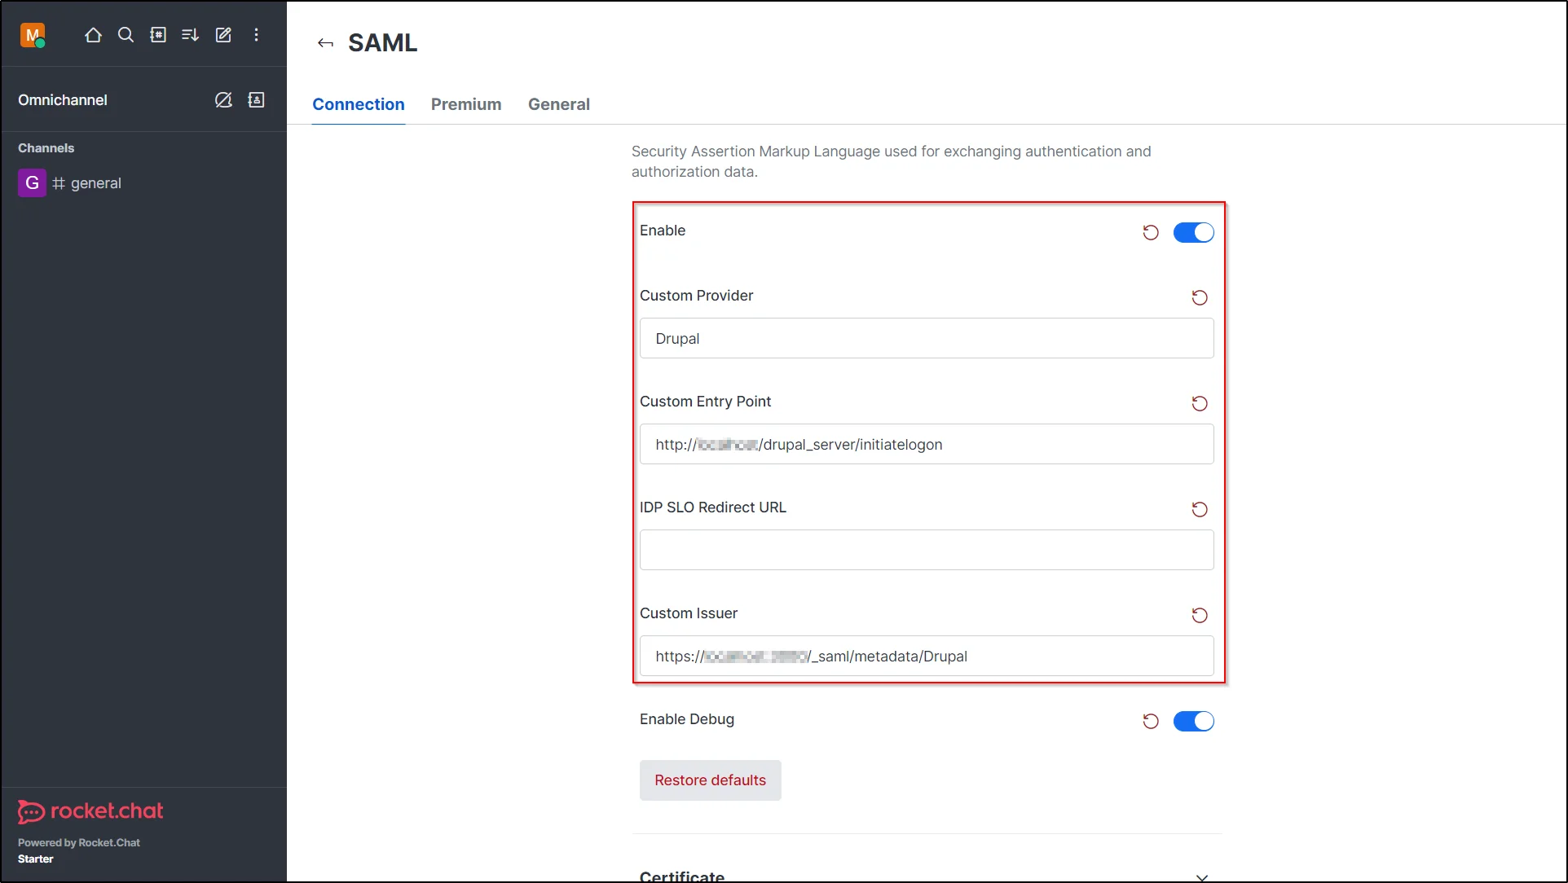Open search with magnifier icon
The image size is (1568, 883).
point(126,35)
